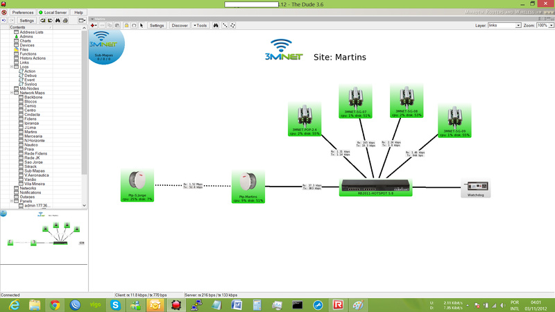Select the Watchdog device node
Image resolution: width=555 pixels, height=312 pixels.
pyautogui.click(x=475, y=188)
